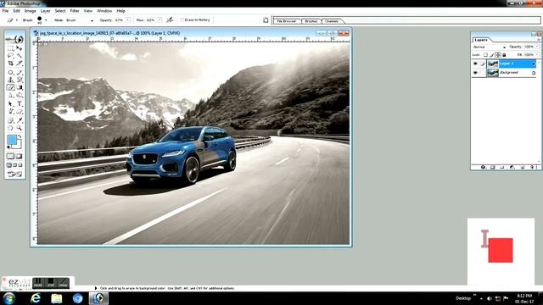
Task: Create a new layer
Action: [x=523, y=168]
